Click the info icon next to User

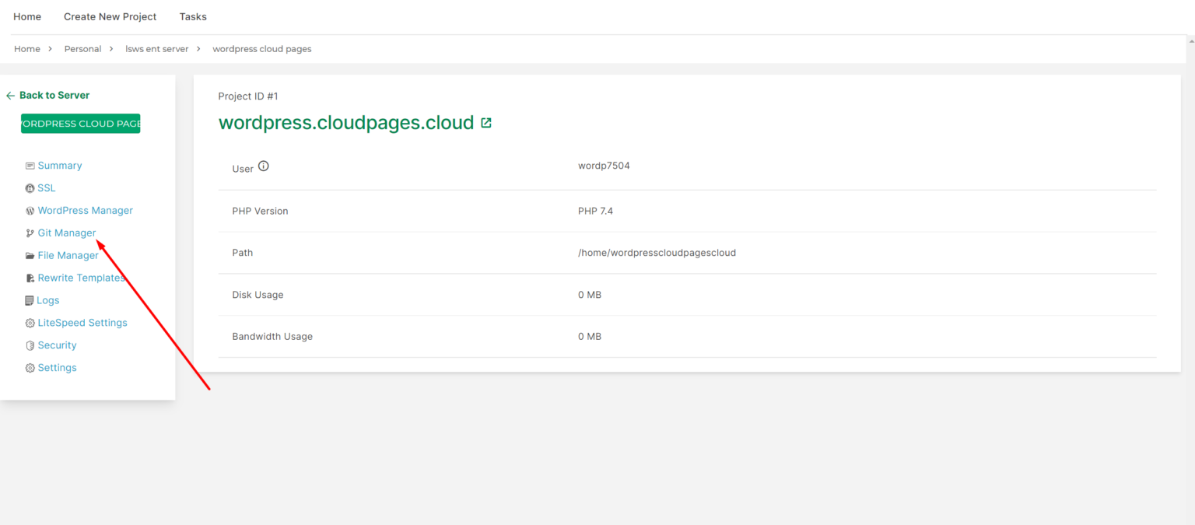(263, 165)
